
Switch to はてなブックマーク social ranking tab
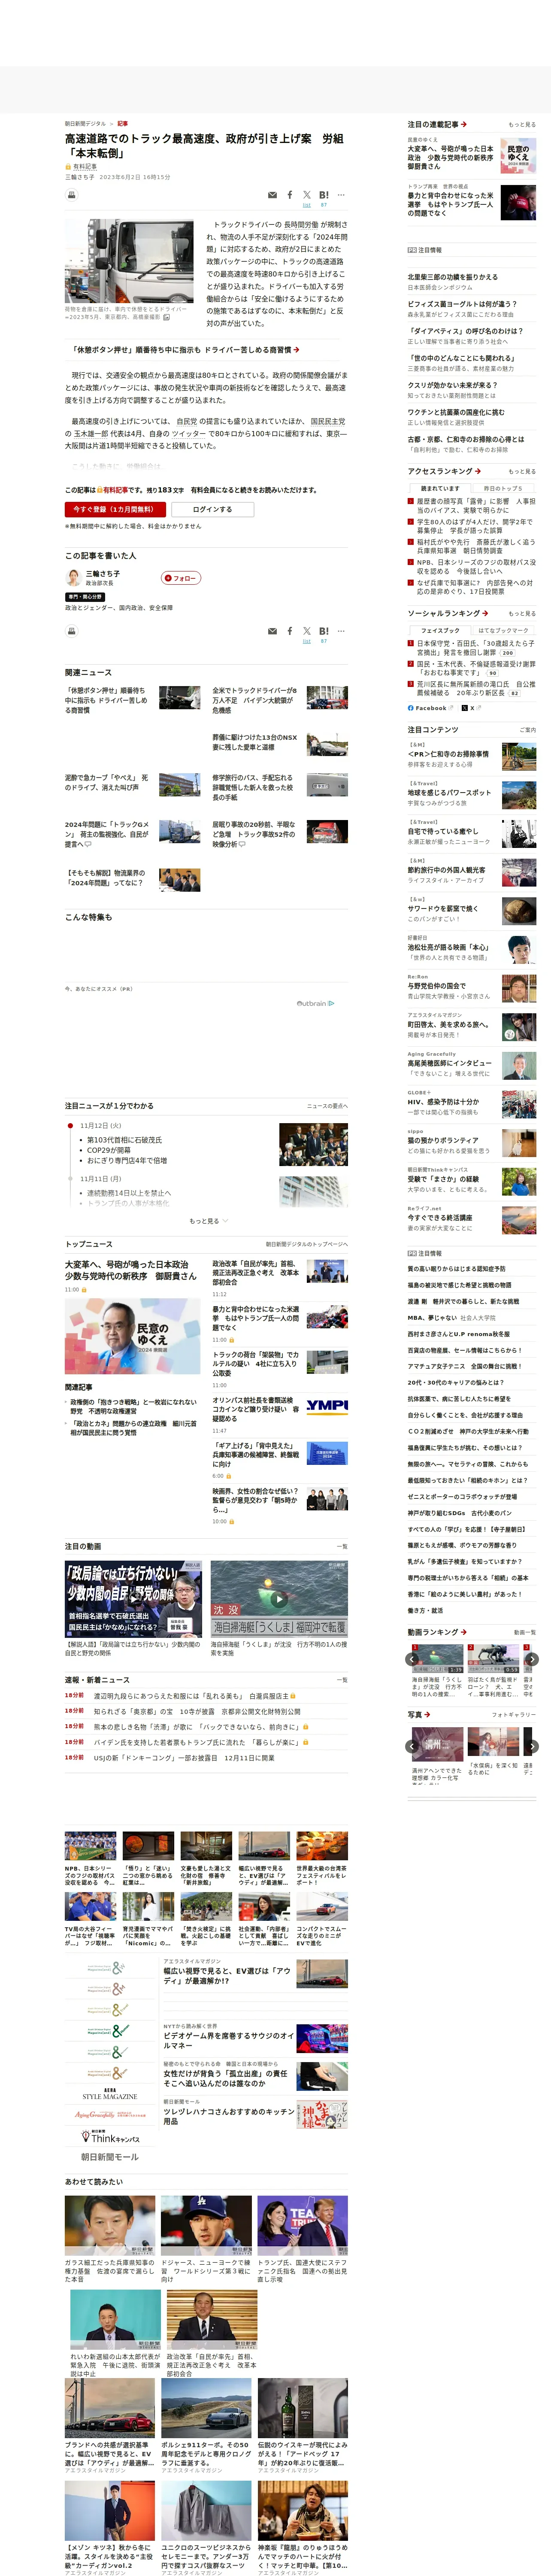pos(503,630)
